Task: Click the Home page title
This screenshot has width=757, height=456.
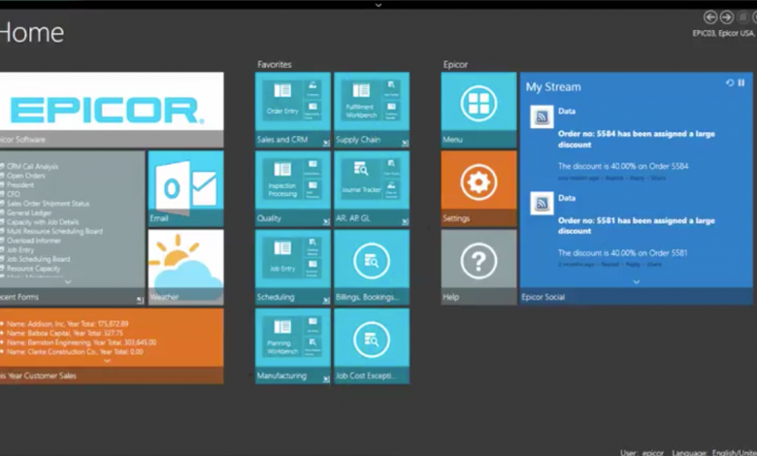Action: 32,32
